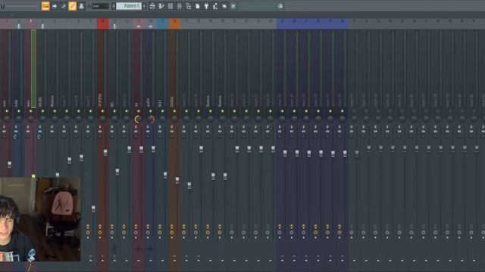Image resolution: width=485 pixels, height=272 pixels.
Task: Mute the green-highlighted selected track via its LED
Action: (30, 111)
